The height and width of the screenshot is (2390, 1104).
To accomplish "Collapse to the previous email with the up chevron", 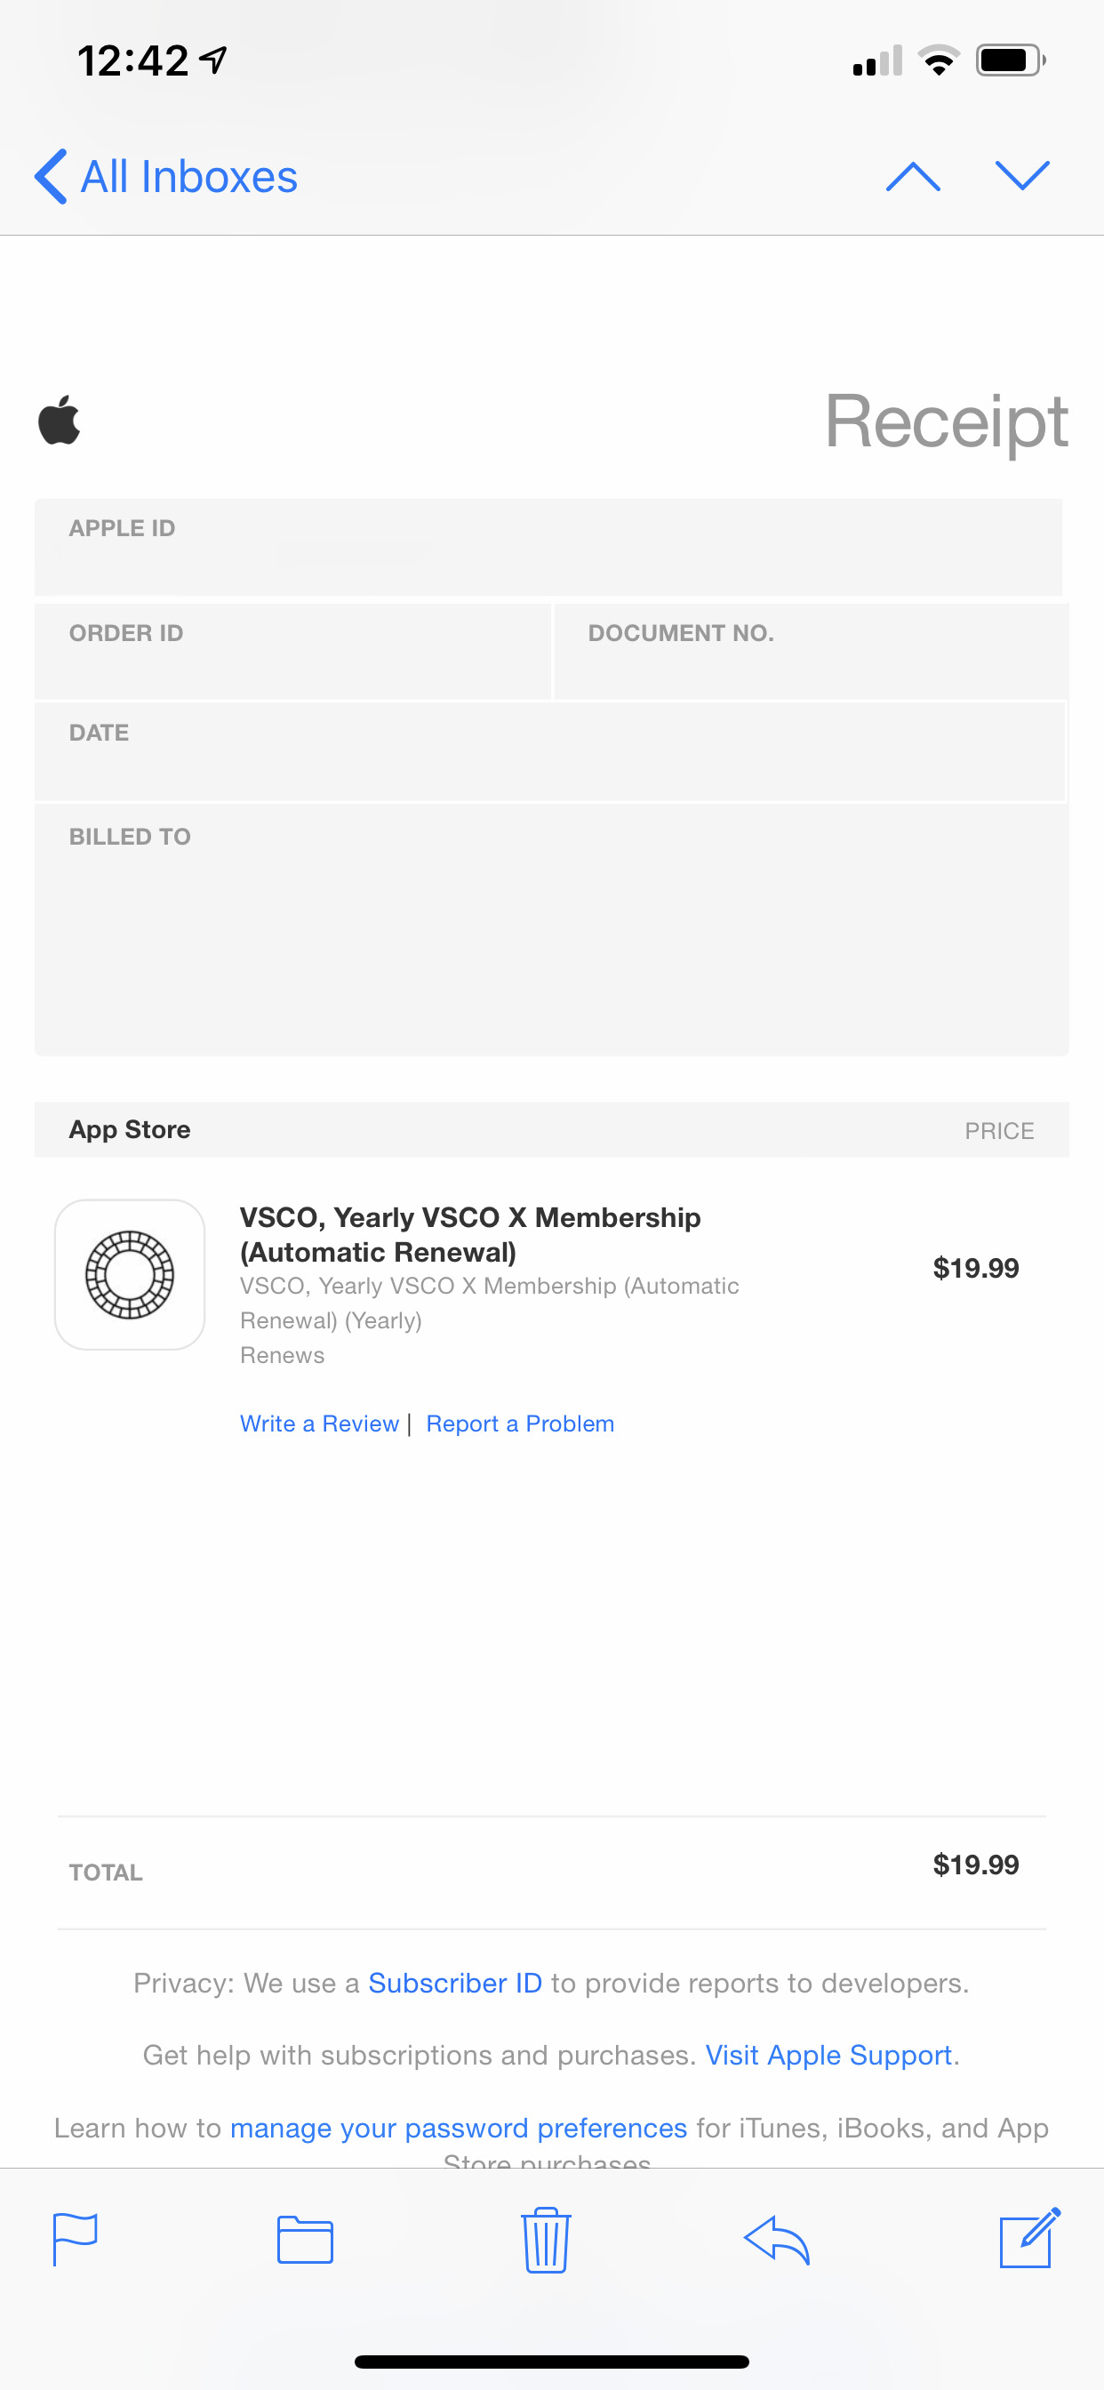I will [x=914, y=175].
